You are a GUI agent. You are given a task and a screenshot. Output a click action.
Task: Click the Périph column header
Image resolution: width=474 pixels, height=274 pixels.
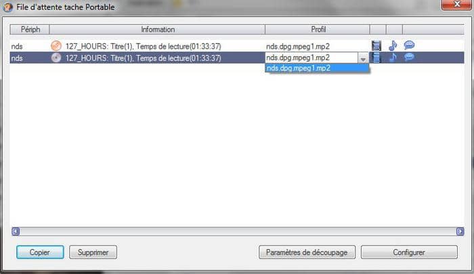pos(30,30)
